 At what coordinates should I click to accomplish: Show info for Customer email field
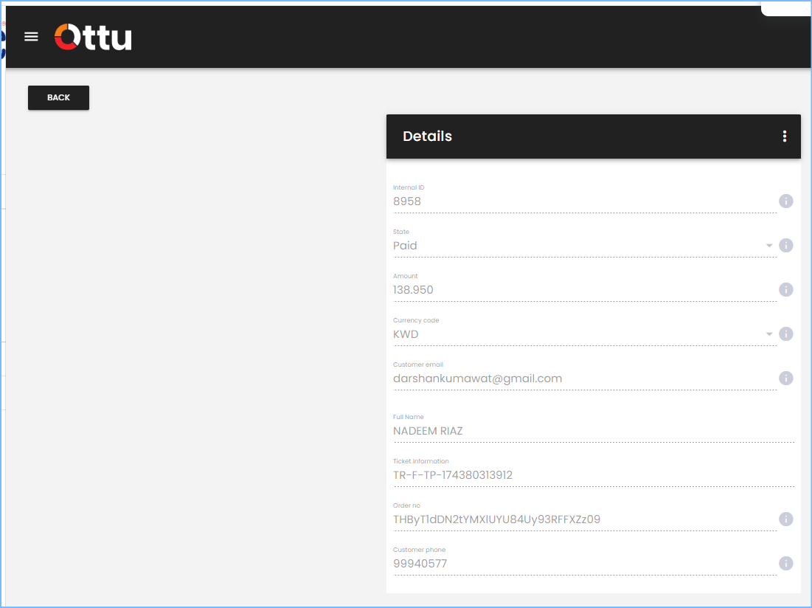coord(785,378)
